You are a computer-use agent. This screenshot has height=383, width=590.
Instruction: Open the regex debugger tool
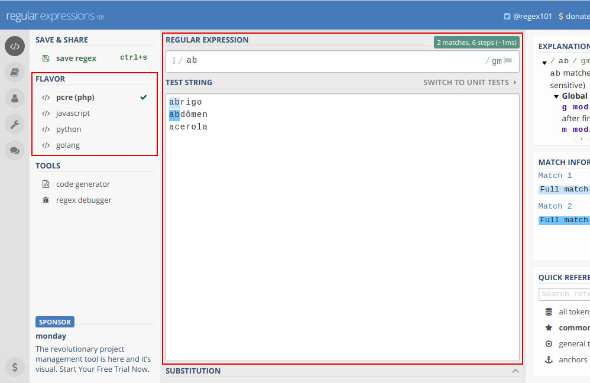point(83,200)
